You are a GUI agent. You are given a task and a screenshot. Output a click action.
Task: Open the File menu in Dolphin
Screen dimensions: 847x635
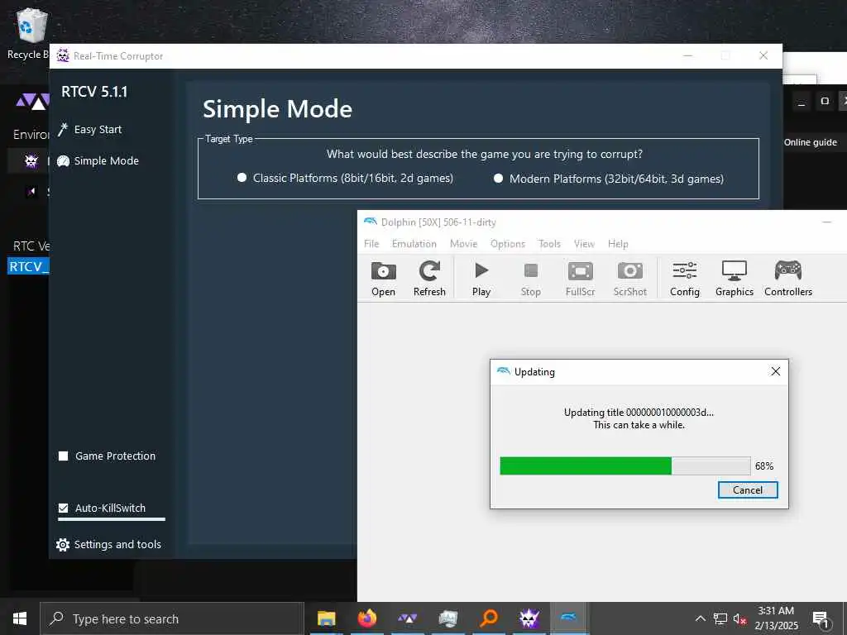[x=371, y=244]
